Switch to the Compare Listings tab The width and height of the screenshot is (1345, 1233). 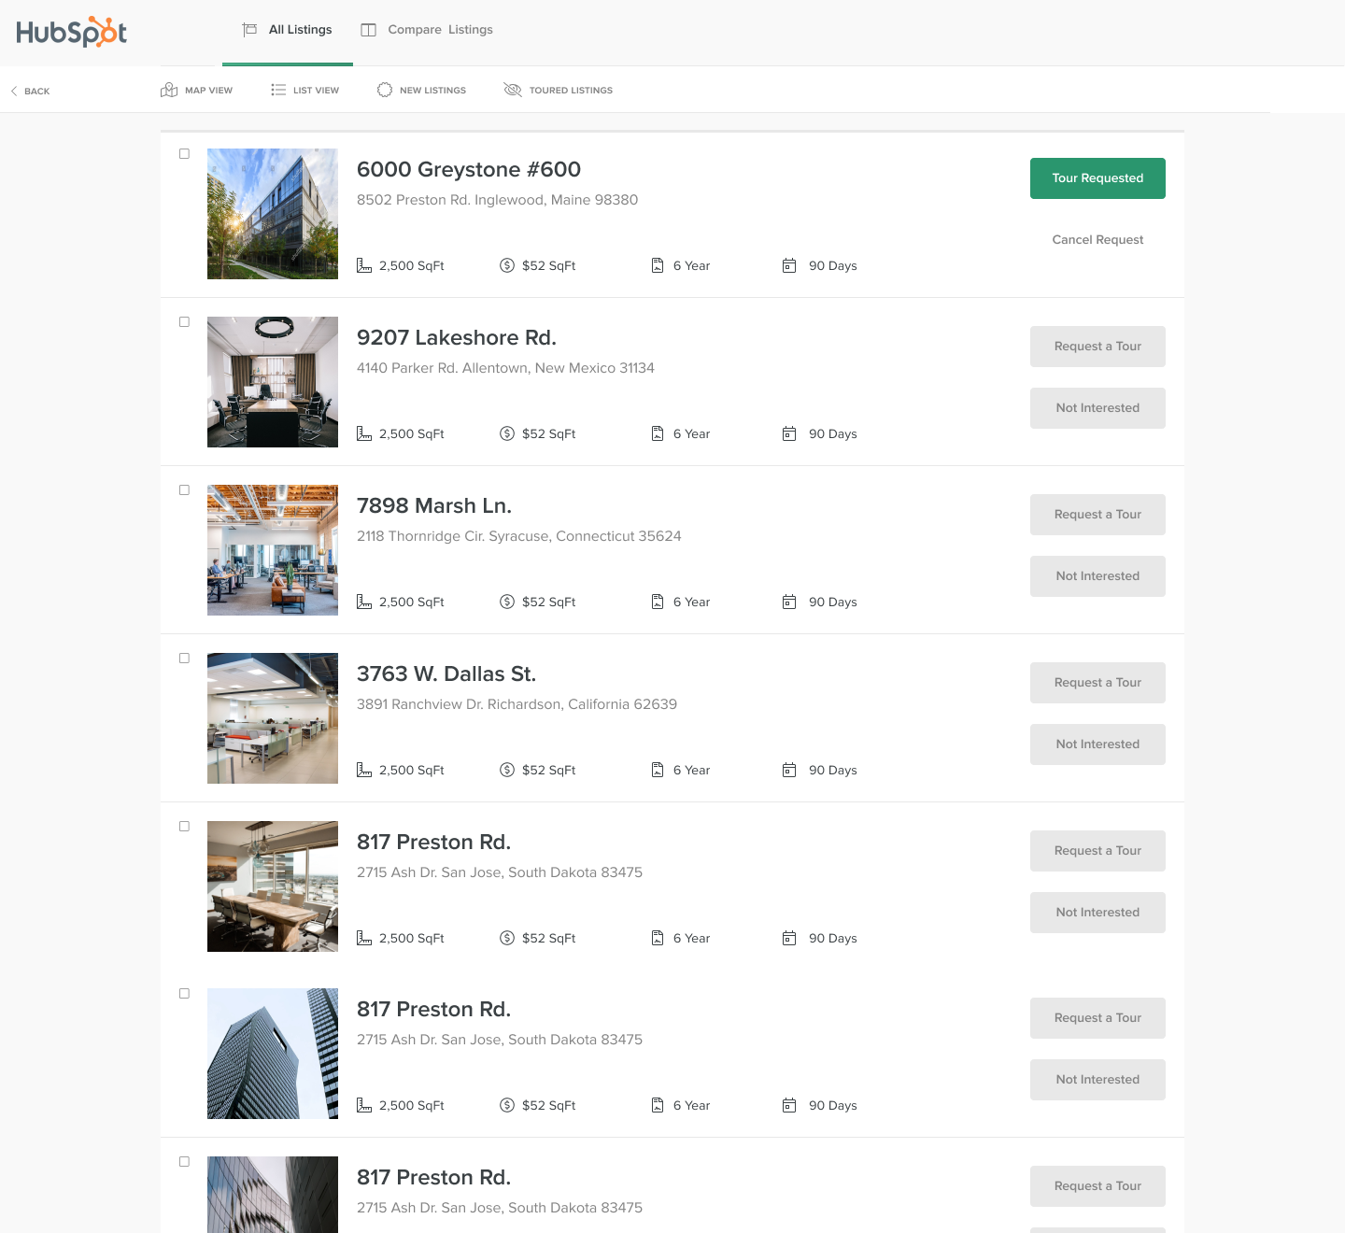(427, 30)
